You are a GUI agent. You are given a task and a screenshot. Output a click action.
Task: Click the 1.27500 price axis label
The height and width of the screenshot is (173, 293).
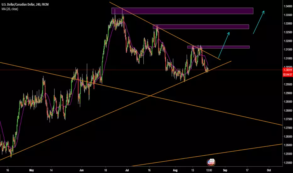point(288,119)
